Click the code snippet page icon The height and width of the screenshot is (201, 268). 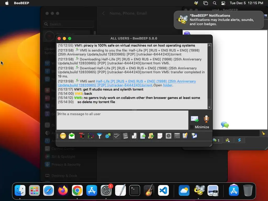pyautogui.click(x=160, y=136)
